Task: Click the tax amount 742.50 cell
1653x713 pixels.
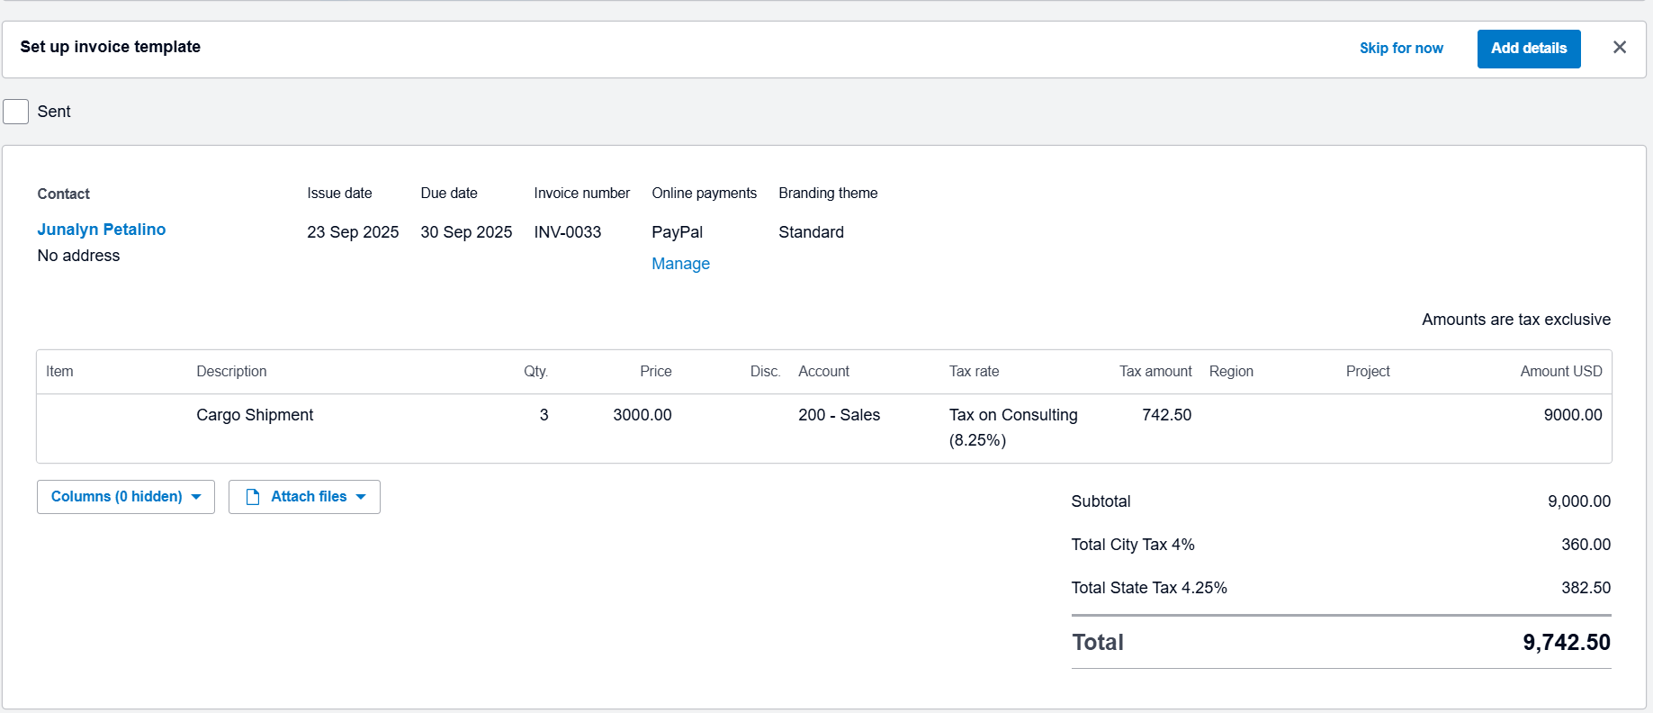Action: pyautogui.click(x=1166, y=415)
